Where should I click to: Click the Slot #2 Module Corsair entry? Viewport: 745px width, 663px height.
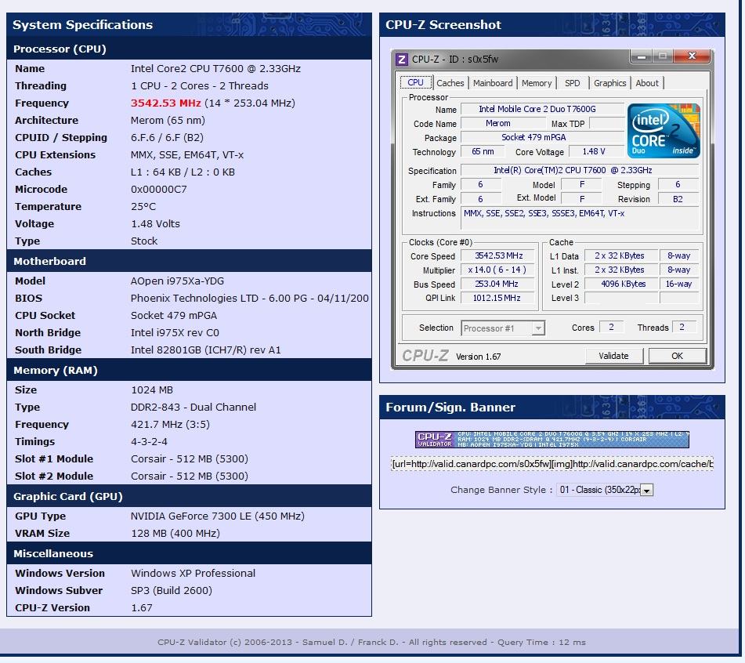pos(190,476)
